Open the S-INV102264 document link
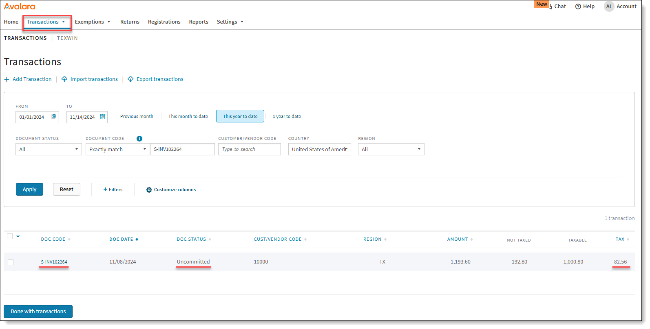 coord(54,262)
